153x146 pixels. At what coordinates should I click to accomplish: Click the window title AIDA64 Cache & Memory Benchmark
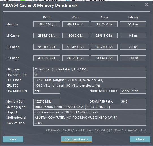40,5
